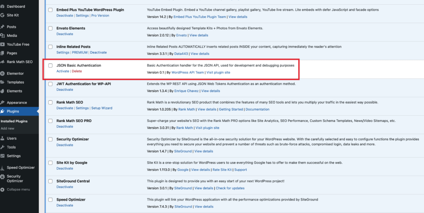The width and height of the screenshot is (424, 213).
Task: Click the Elementor sidebar icon
Action: (2, 73)
